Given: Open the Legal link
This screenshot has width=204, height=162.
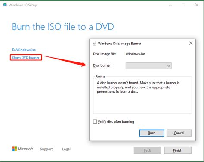Looking at the screenshot, I should [66, 149].
